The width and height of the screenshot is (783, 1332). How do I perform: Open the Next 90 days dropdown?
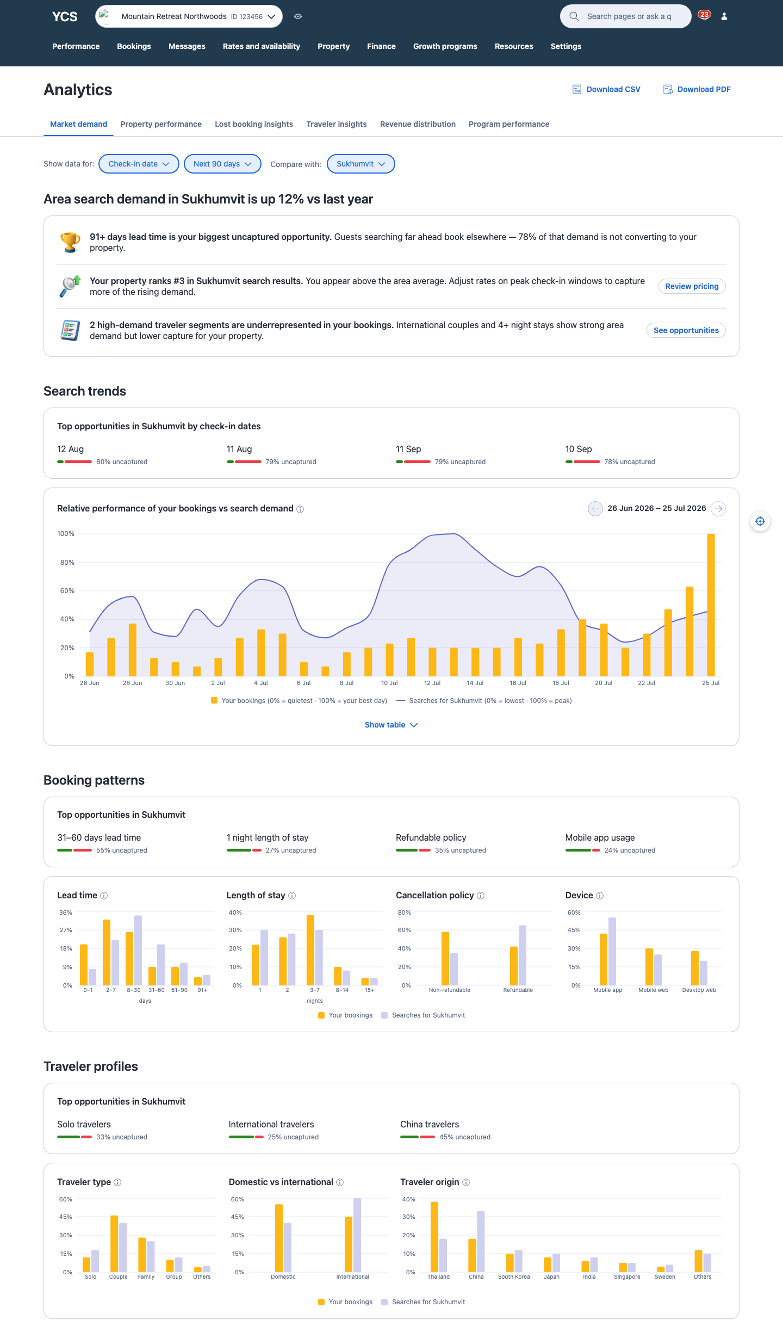[222, 164]
